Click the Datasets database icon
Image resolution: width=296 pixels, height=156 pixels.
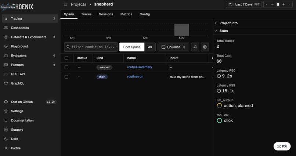pyautogui.click(x=6, y=37)
